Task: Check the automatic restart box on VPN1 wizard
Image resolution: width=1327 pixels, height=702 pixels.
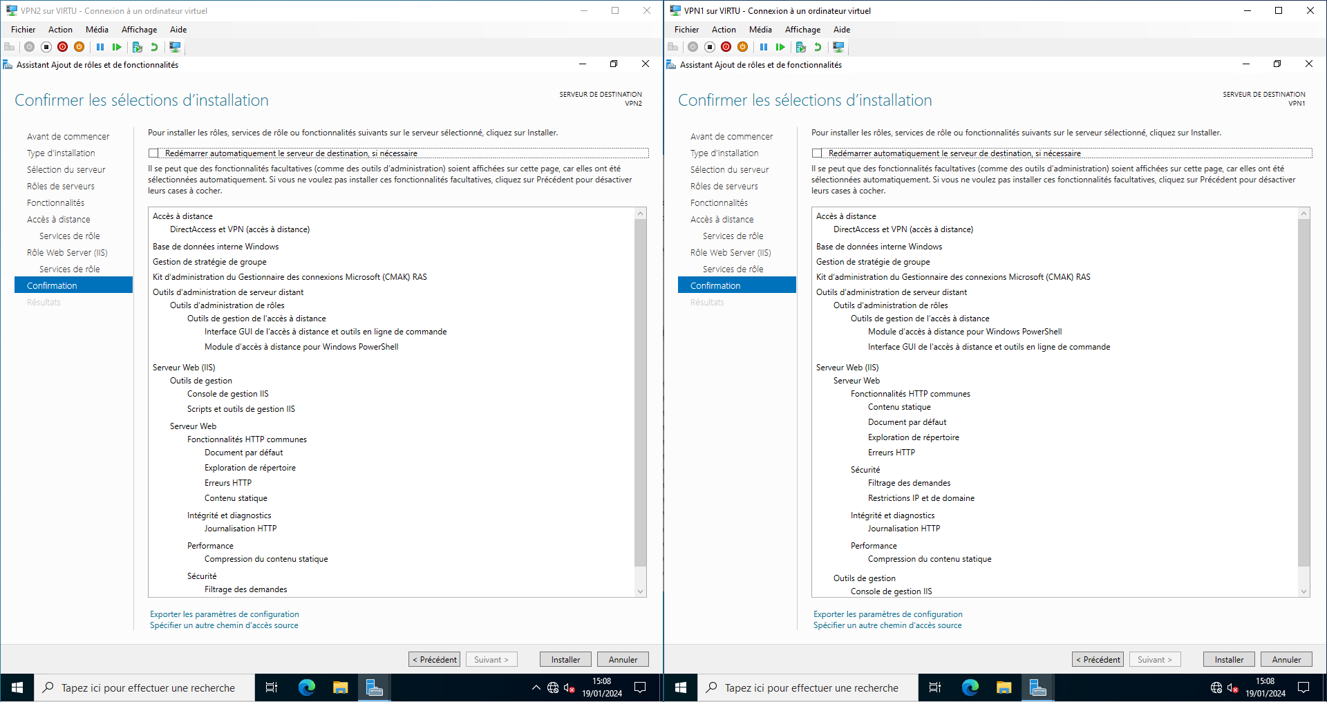Action: point(817,153)
